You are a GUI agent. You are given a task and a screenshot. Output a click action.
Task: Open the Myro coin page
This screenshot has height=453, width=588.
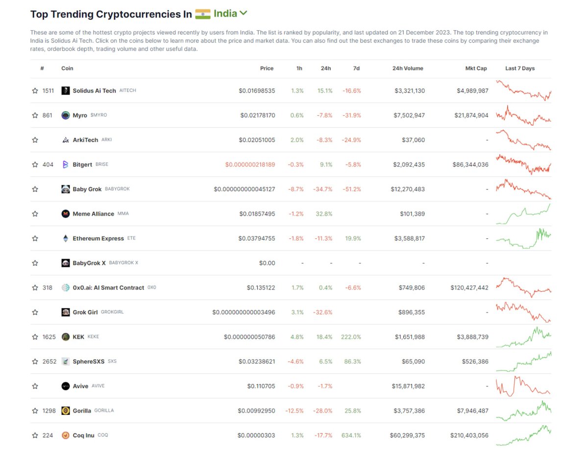tap(80, 115)
